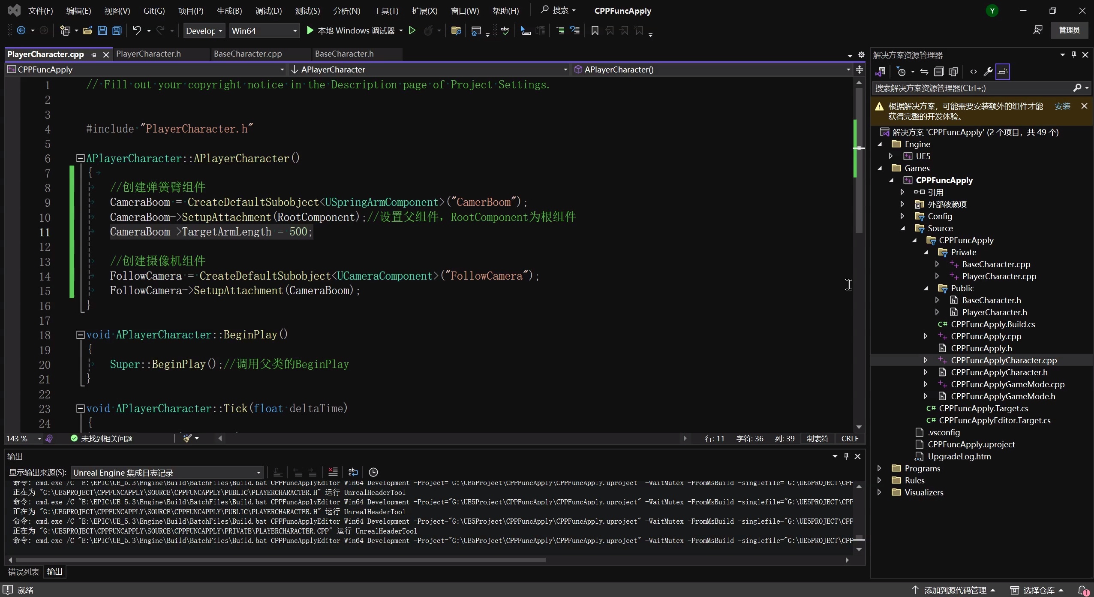Open properties via the wrench icon
Viewport: 1094px width, 597px height.
987,72
